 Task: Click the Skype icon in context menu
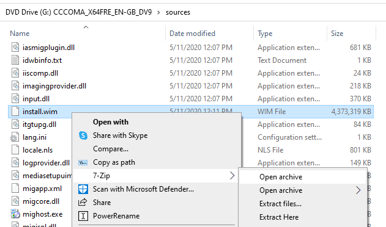(x=83, y=135)
